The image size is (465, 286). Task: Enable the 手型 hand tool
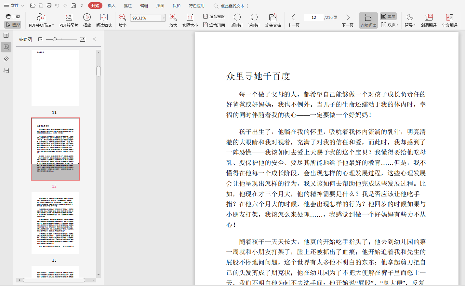click(x=13, y=16)
